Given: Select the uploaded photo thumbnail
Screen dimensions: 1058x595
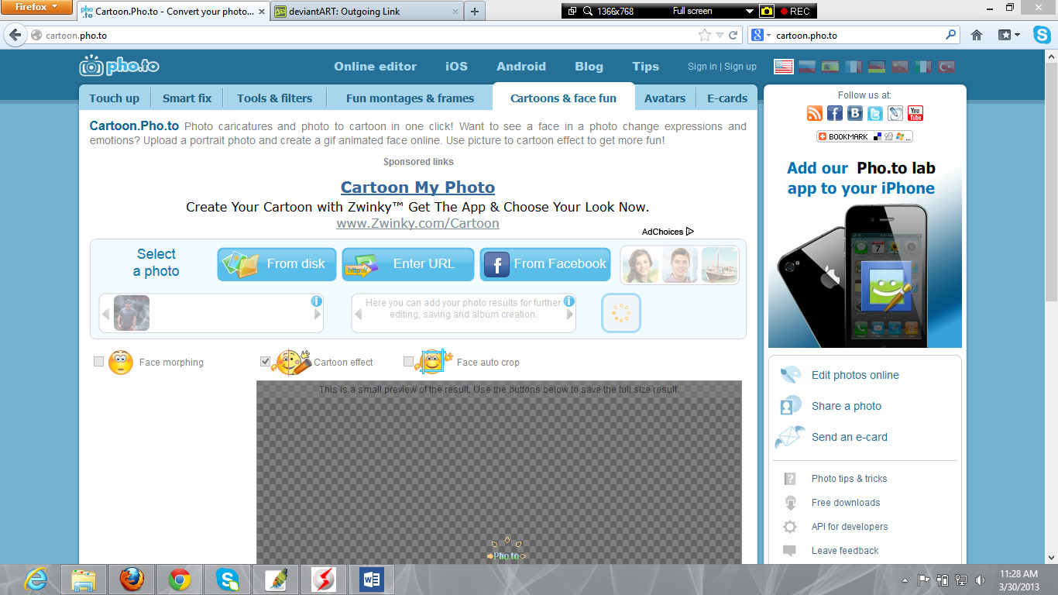Looking at the screenshot, I should click(x=132, y=313).
